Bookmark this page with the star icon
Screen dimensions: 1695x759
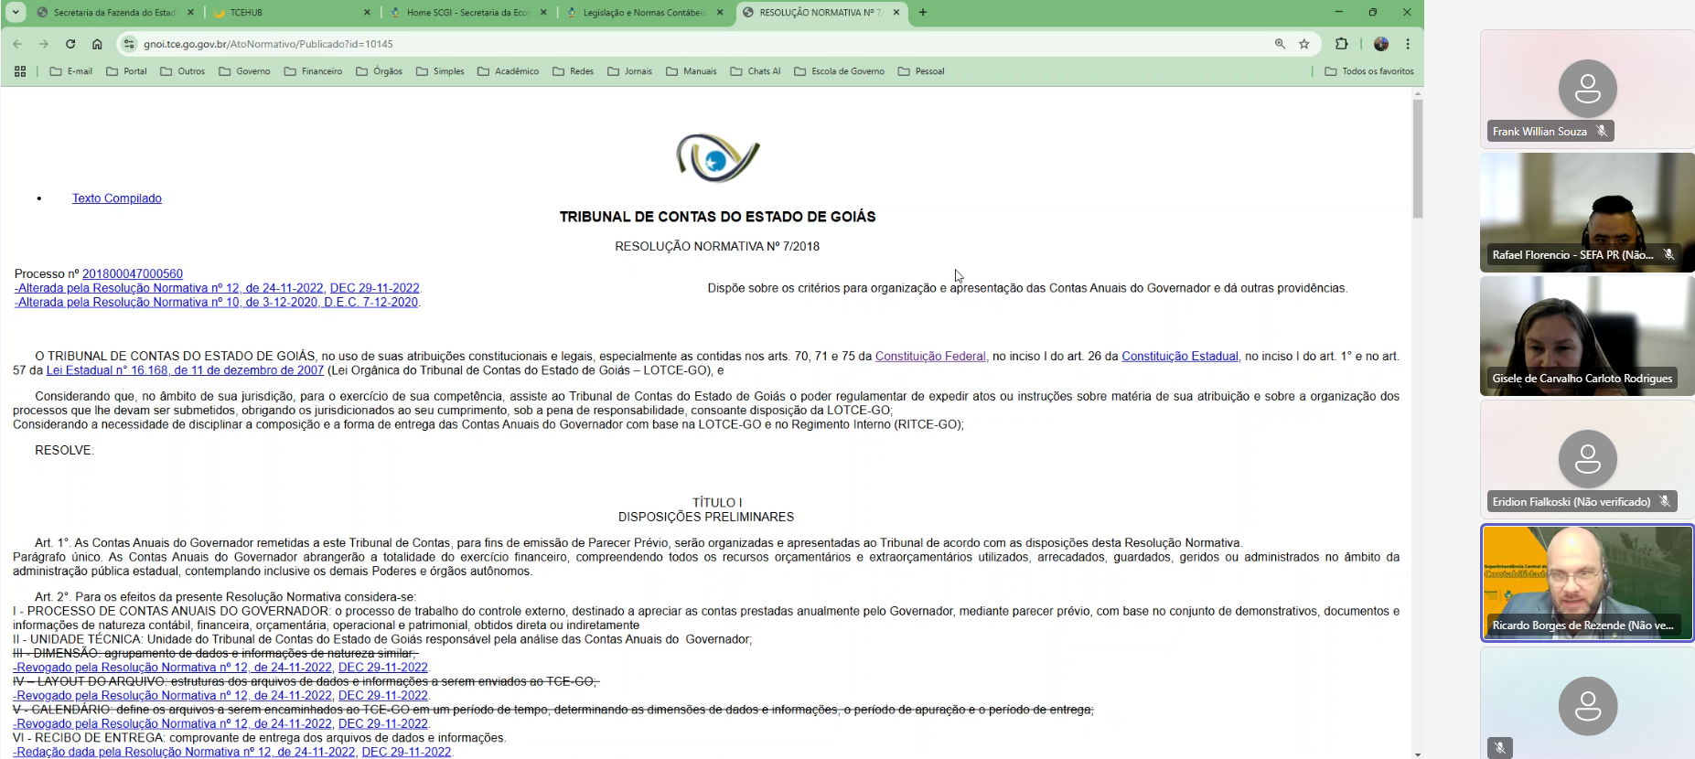click(1304, 44)
